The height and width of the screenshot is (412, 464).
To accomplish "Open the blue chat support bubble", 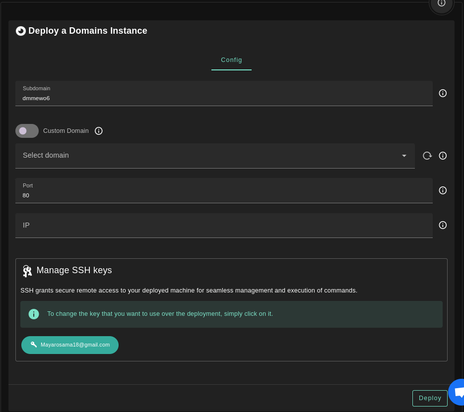I will (x=457, y=392).
